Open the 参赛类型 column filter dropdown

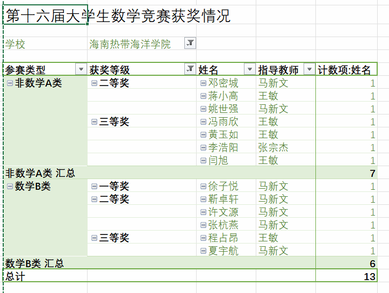pyautogui.click(x=81, y=69)
